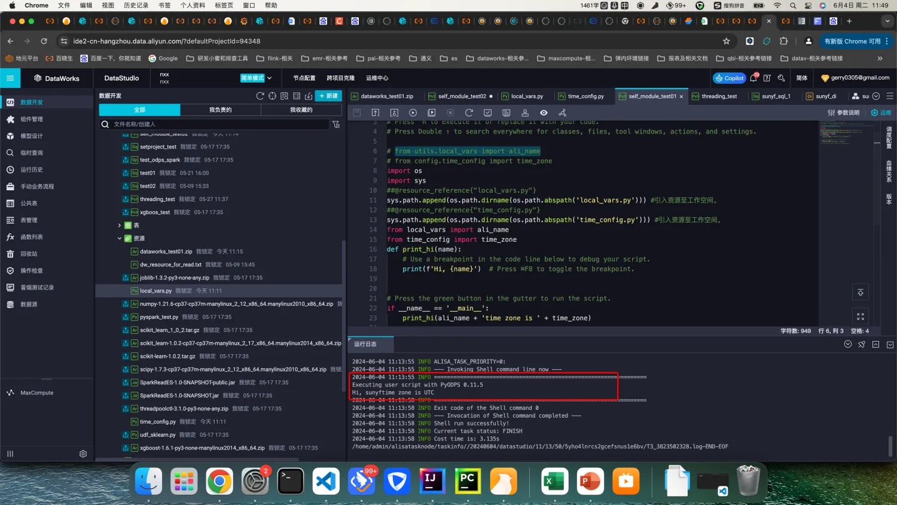Collapse the 资源 tree node
Image resolution: width=897 pixels, height=505 pixels.
pyautogui.click(x=120, y=238)
